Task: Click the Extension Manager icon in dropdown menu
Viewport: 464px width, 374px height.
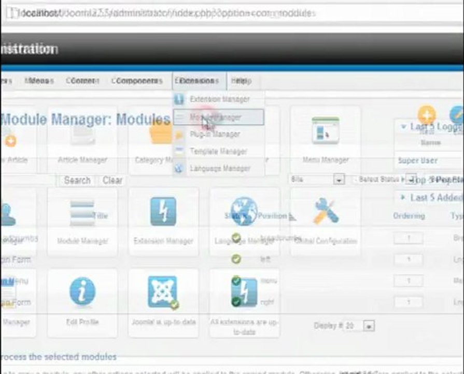Action: [179, 99]
